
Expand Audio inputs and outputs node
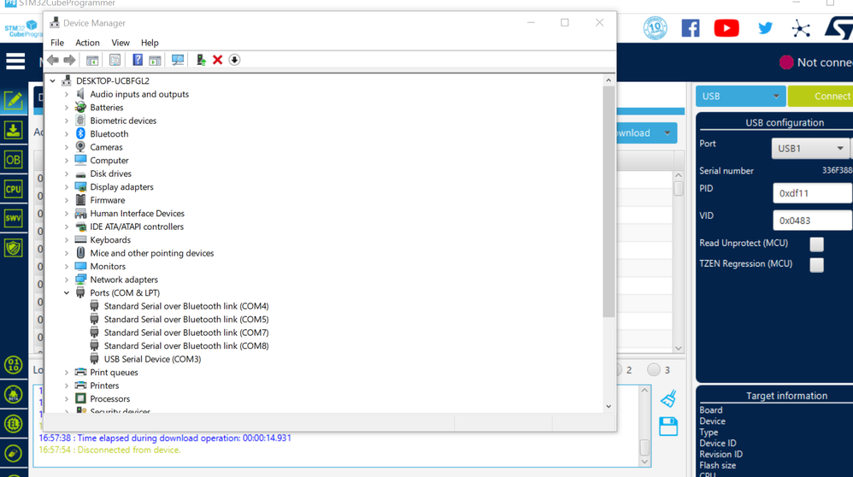(x=67, y=94)
